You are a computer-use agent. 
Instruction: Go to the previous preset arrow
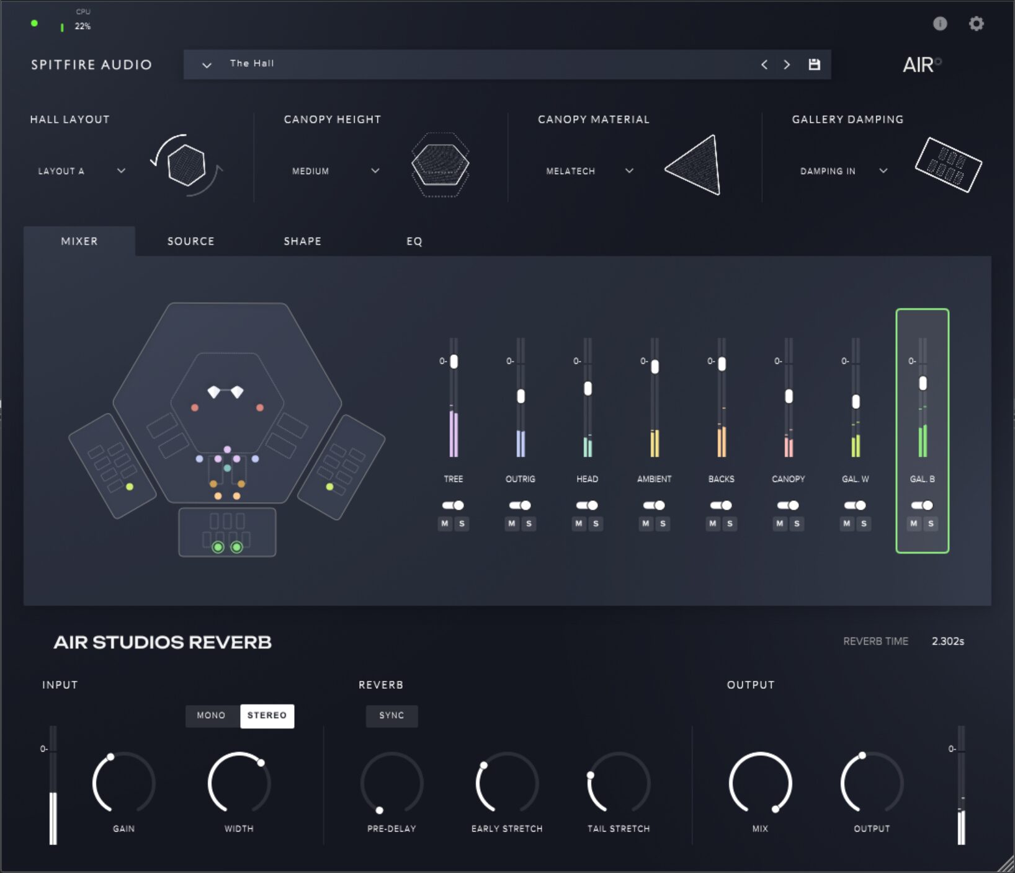click(x=764, y=64)
